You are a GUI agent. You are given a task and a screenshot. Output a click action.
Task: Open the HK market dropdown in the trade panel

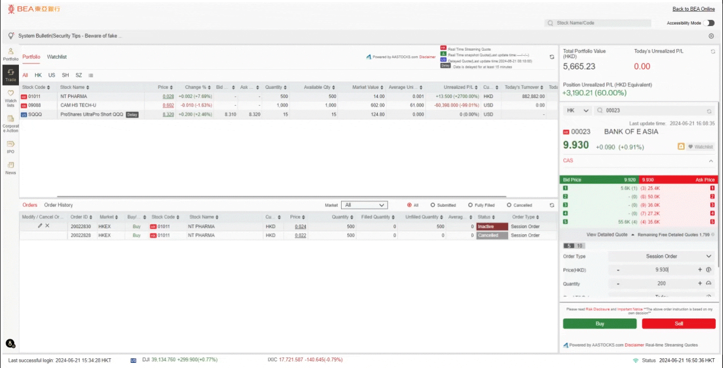578,110
